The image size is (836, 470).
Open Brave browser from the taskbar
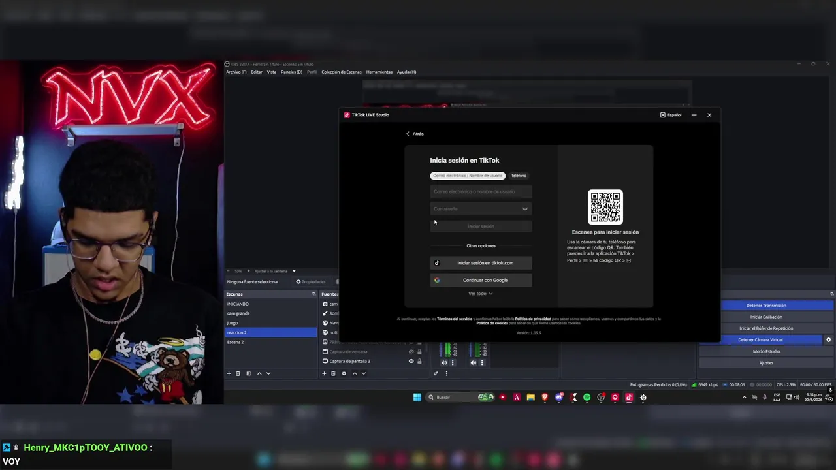(x=545, y=397)
